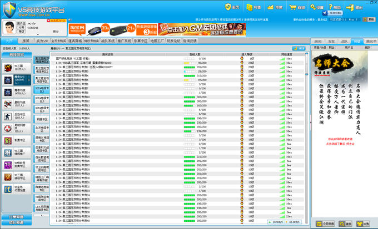Expand the 网络游戏 section header
The image size is (378, 229).
click(16, 223)
